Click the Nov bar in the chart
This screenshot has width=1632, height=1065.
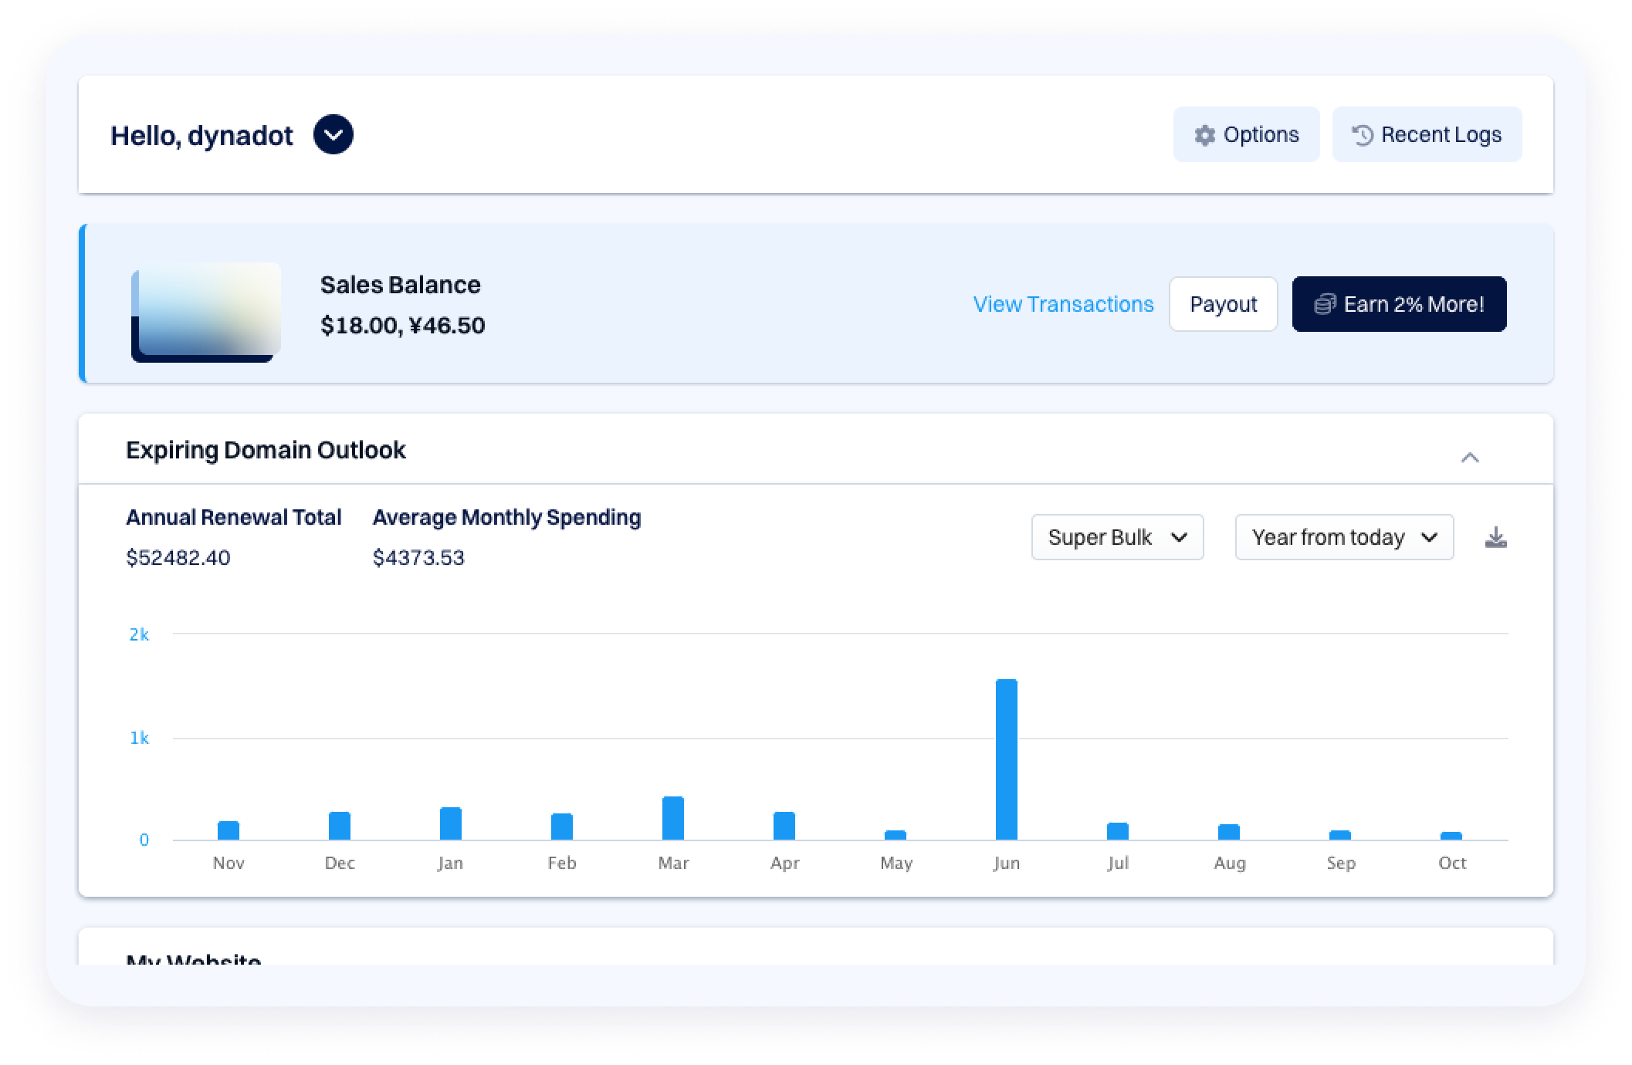[228, 830]
